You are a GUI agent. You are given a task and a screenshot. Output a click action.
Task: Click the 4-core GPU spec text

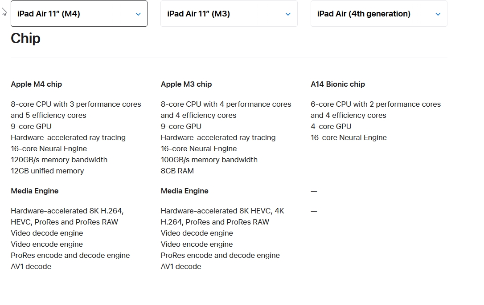click(331, 126)
